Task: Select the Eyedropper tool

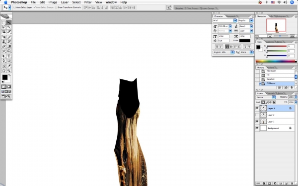Action: tap(9, 66)
